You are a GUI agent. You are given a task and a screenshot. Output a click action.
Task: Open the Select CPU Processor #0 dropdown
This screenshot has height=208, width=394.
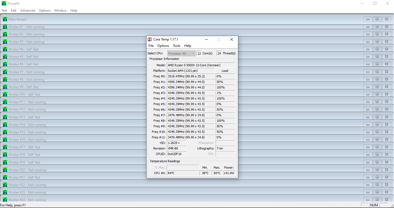181,53
